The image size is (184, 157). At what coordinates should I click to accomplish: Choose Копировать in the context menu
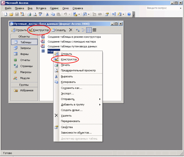(78, 82)
